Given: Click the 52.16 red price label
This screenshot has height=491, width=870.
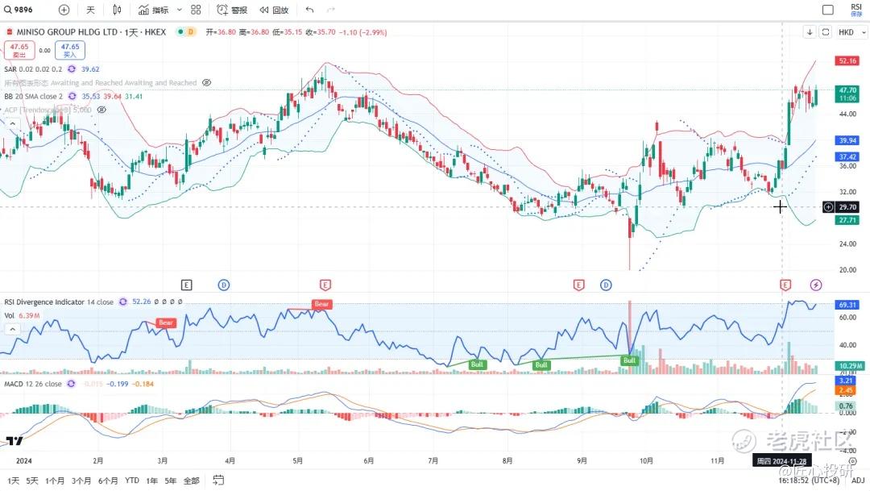Looking at the screenshot, I should pyautogui.click(x=847, y=60).
